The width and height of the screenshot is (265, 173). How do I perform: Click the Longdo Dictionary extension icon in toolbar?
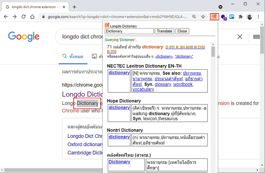(x=214, y=17)
